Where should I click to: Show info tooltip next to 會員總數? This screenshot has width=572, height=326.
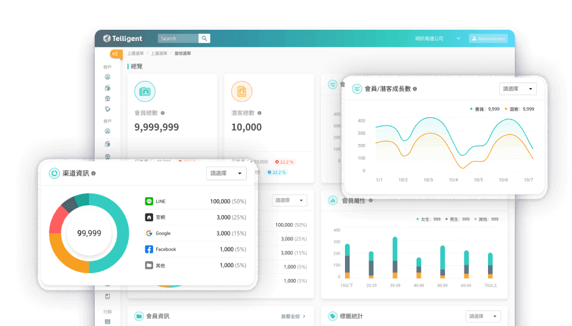(x=163, y=113)
